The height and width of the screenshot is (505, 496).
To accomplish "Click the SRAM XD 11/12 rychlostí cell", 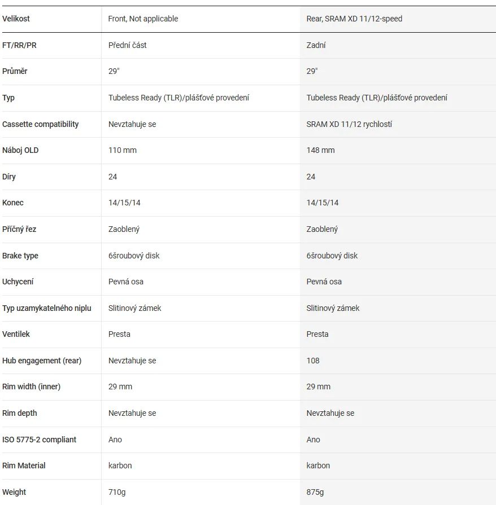I will [x=349, y=124].
